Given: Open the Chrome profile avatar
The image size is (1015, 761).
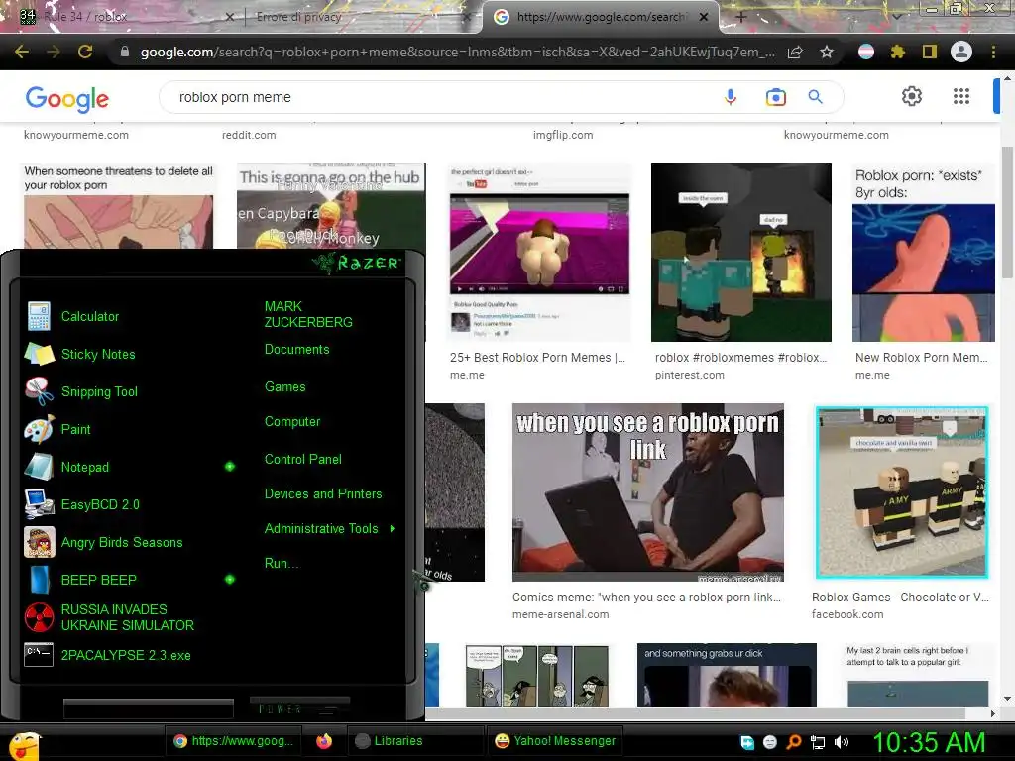Looking at the screenshot, I should 961,52.
